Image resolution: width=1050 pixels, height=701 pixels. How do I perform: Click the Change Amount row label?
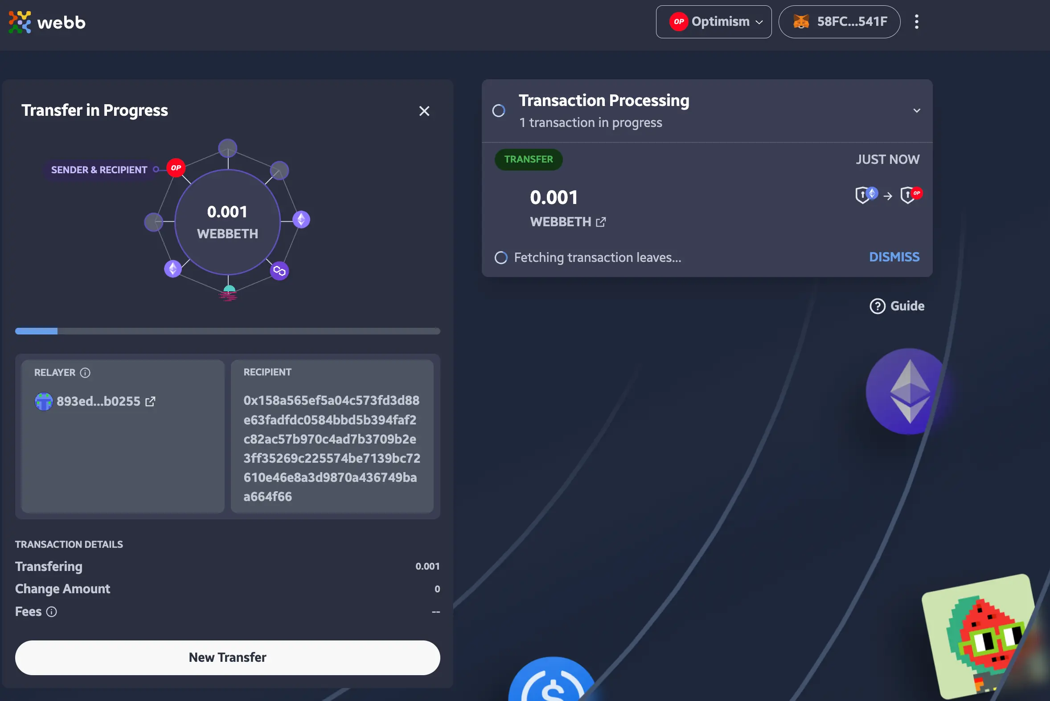[63, 589]
